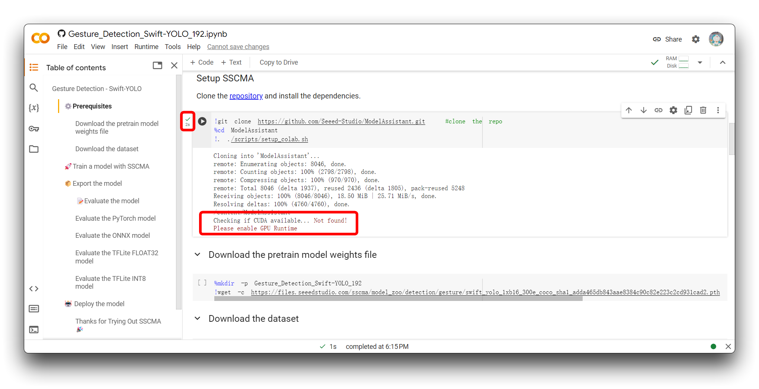Click the connected checkmark status icon
759x389 pixels.
click(655, 62)
